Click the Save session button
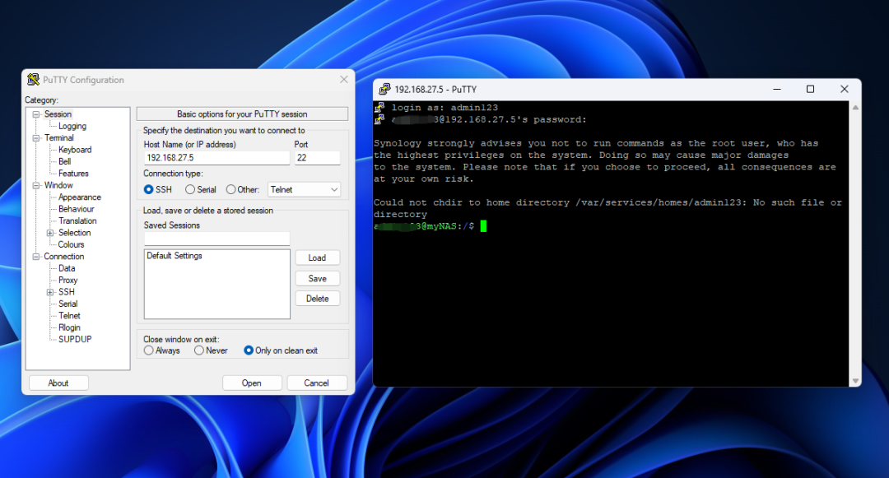889x478 pixels. [317, 279]
